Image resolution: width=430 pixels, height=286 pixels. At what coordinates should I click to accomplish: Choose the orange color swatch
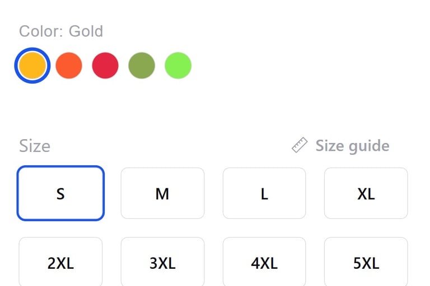click(69, 66)
